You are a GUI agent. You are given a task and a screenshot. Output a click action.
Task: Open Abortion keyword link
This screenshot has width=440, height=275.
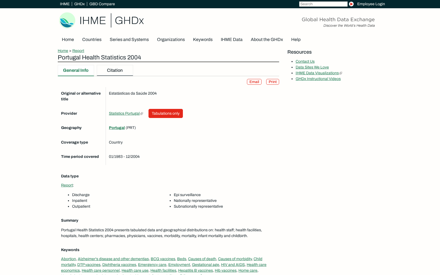point(68,259)
